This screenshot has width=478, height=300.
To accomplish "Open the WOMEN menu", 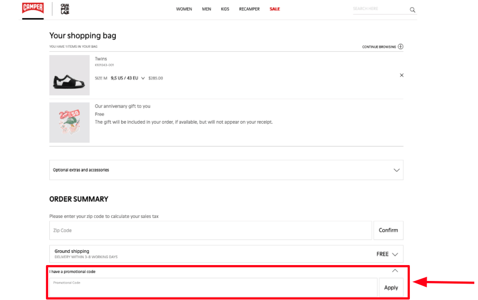I will (184, 9).
